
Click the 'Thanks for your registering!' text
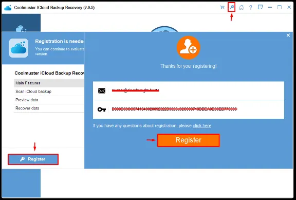[x=189, y=66]
